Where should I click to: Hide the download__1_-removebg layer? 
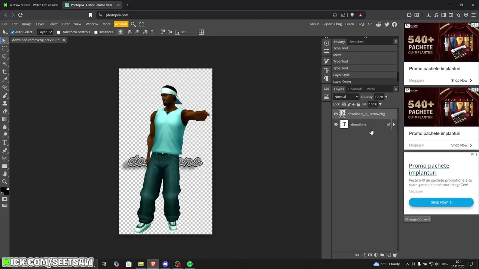coord(336,114)
